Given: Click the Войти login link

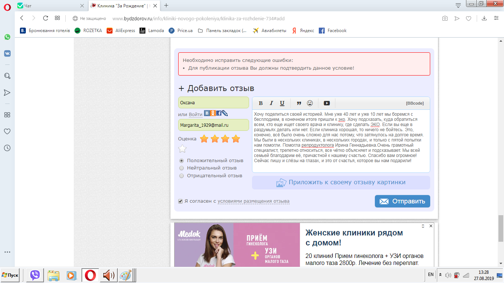Looking at the screenshot, I should click(x=196, y=115).
